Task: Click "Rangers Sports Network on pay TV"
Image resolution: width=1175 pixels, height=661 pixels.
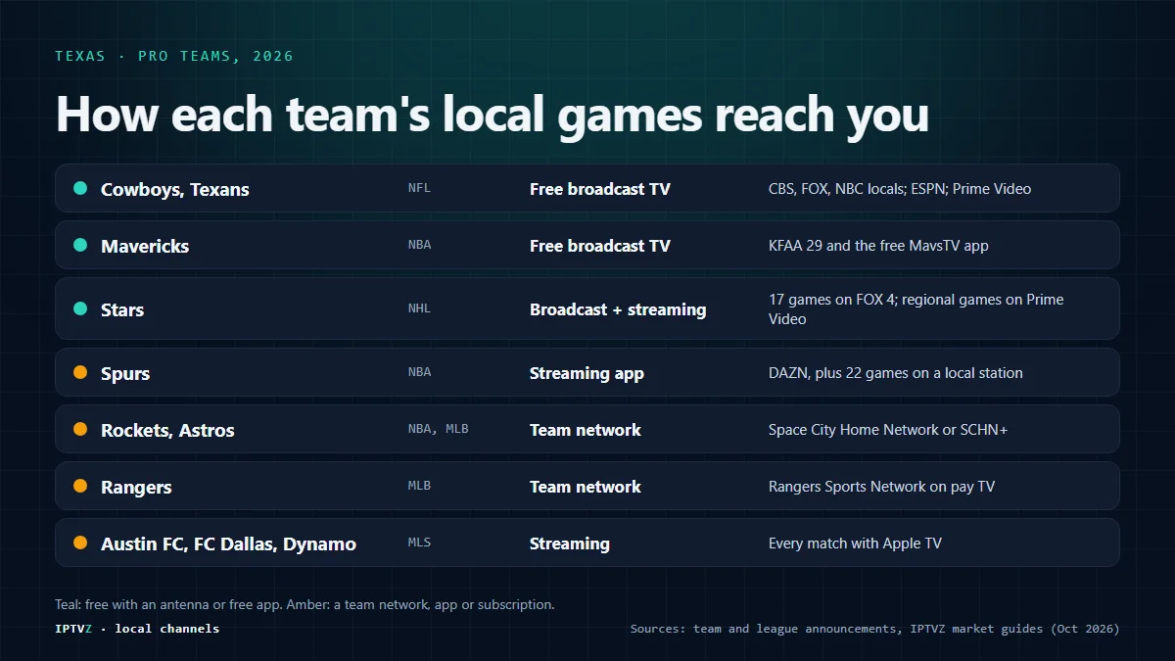Action: [x=881, y=487]
